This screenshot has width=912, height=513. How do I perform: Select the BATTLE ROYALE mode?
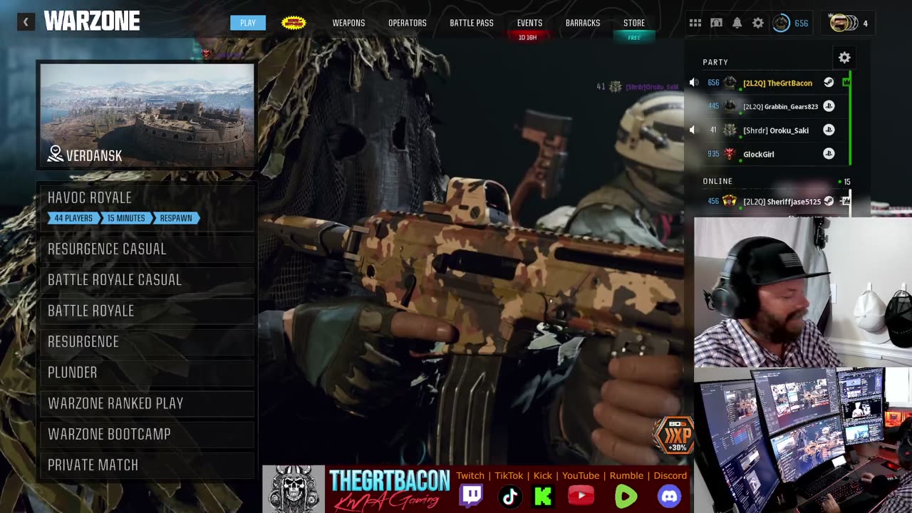point(146,311)
